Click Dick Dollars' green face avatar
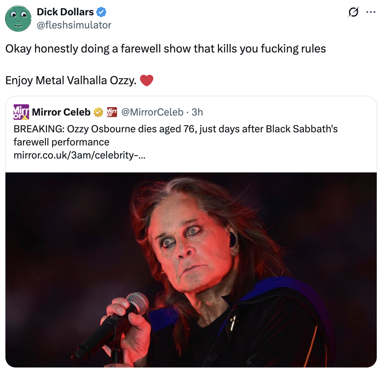 [18, 18]
